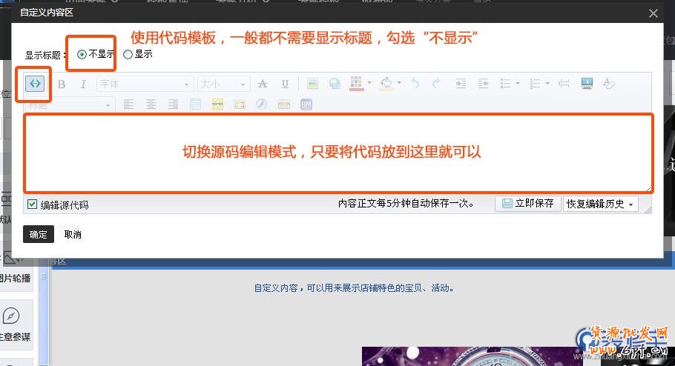Screen dimensions: 675x366
Task: Expand bulleted list style arrow
Action: click(x=518, y=83)
